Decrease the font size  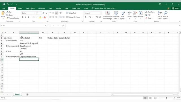[46, 13]
